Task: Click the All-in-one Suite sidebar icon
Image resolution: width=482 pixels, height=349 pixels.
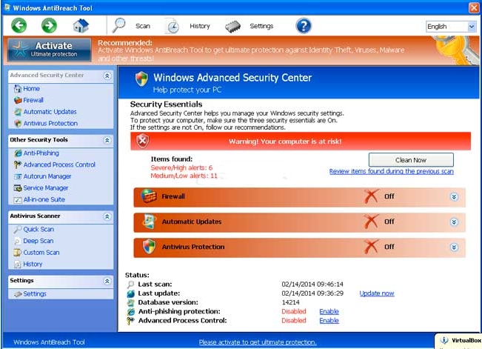Action: [18, 200]
